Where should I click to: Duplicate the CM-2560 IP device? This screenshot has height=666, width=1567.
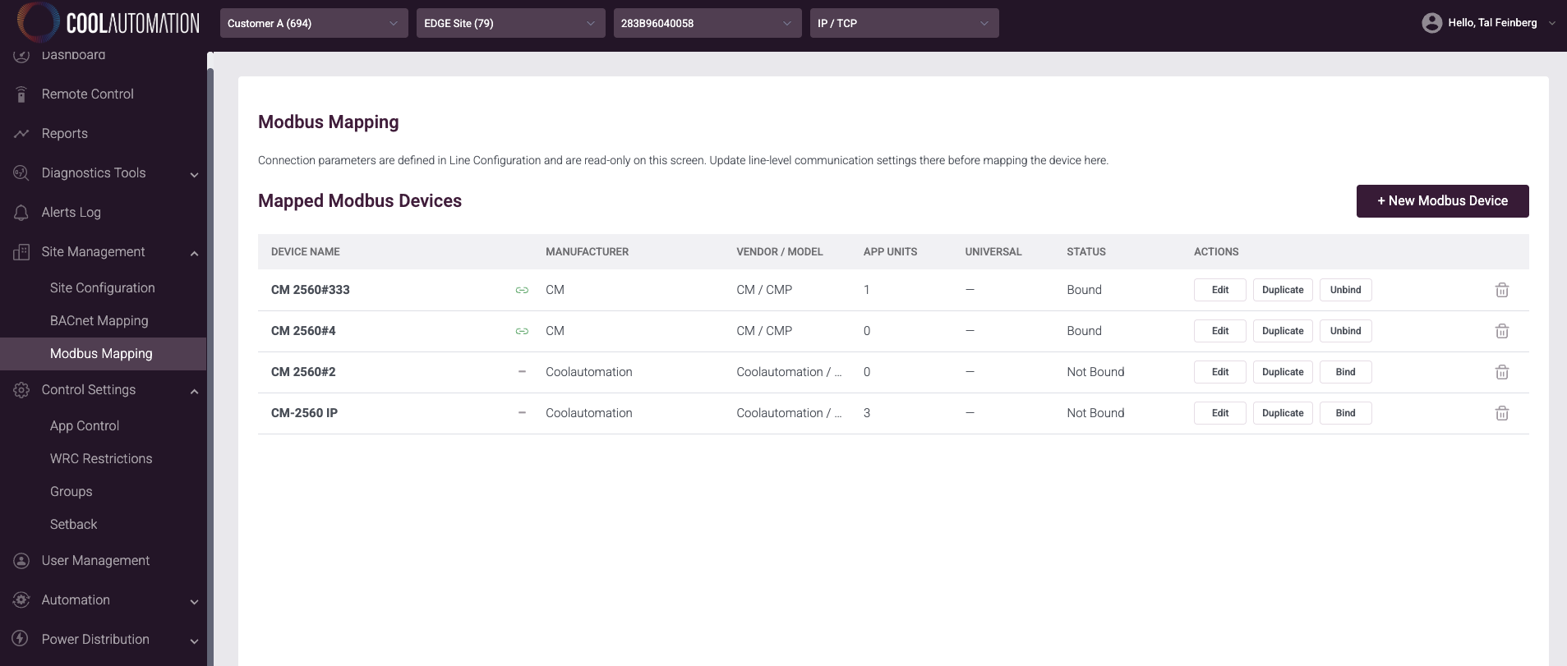pos(1283,413)
